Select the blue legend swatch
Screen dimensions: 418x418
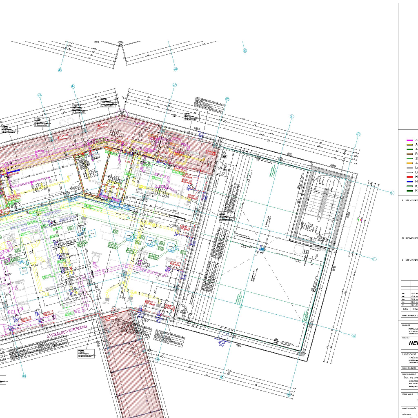pyautogui.click(x=409, y=181)
